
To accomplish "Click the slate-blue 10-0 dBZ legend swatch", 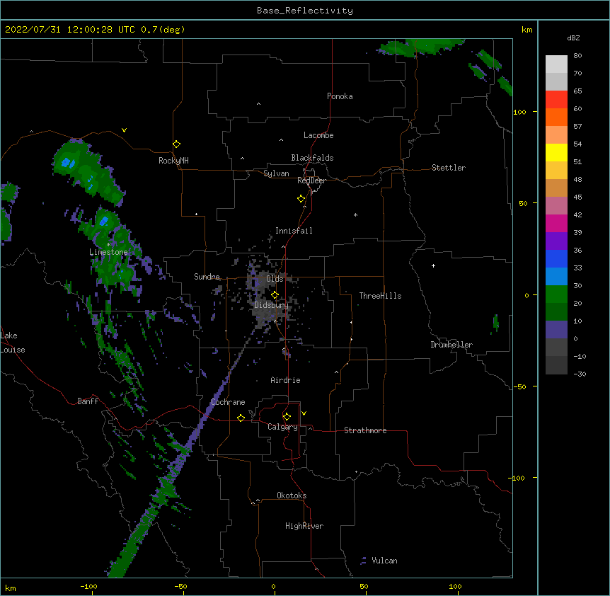I will [556, 330].
